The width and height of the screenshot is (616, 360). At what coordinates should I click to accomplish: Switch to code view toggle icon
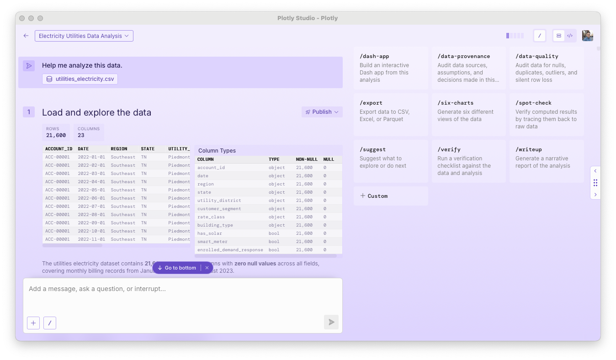pos(570,36)
